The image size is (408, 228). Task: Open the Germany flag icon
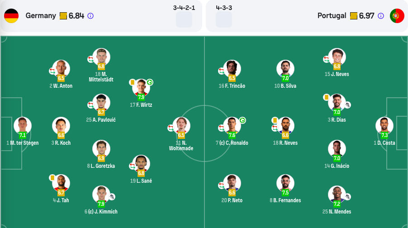click(x=11, y=16)
